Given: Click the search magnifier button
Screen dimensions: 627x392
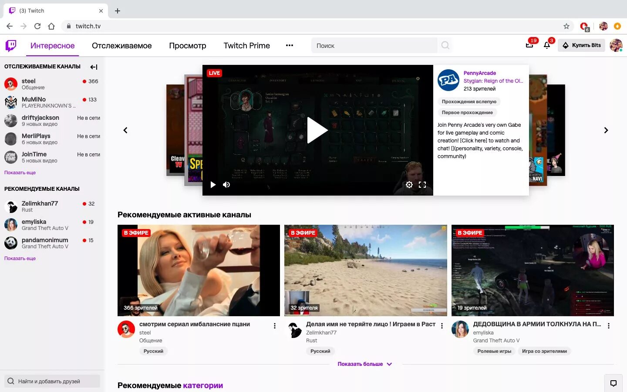Looking at the screenshot, I should coord(445,45).
